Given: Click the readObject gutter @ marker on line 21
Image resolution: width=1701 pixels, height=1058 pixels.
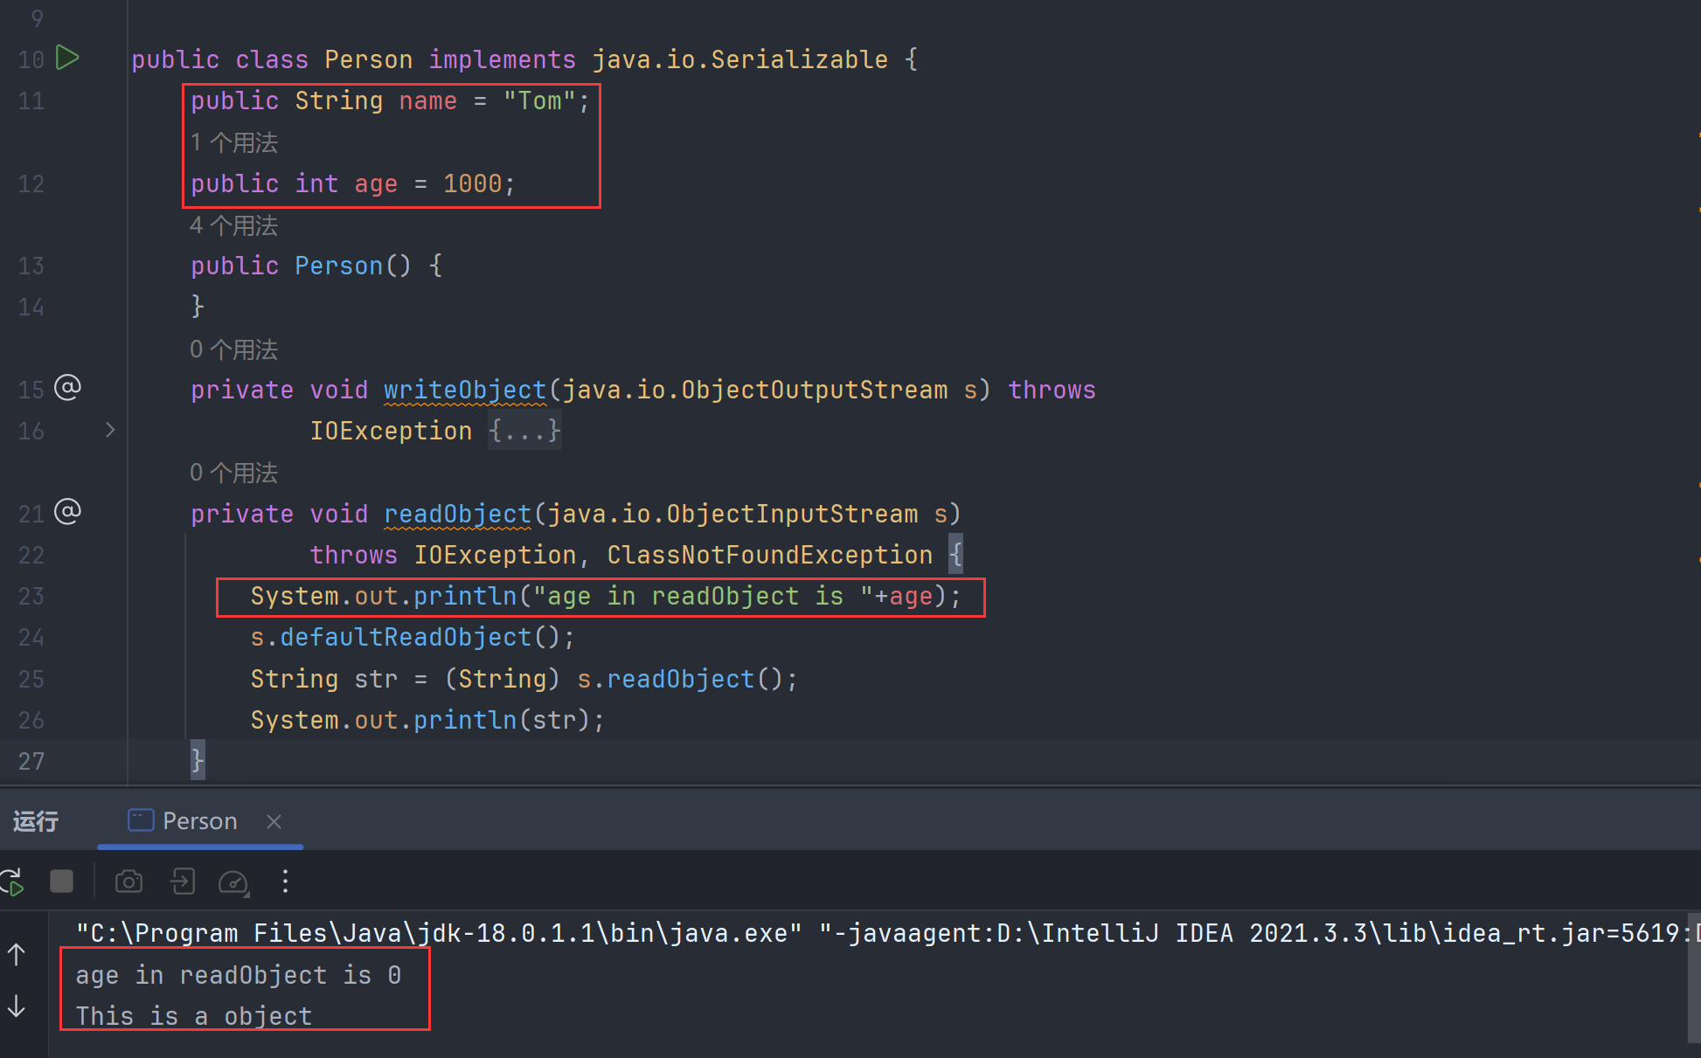Looking at the screenshot, I should click(x=67, y=511).
